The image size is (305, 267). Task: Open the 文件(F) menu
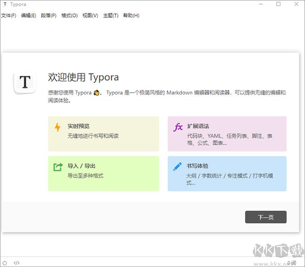(9, 16)
